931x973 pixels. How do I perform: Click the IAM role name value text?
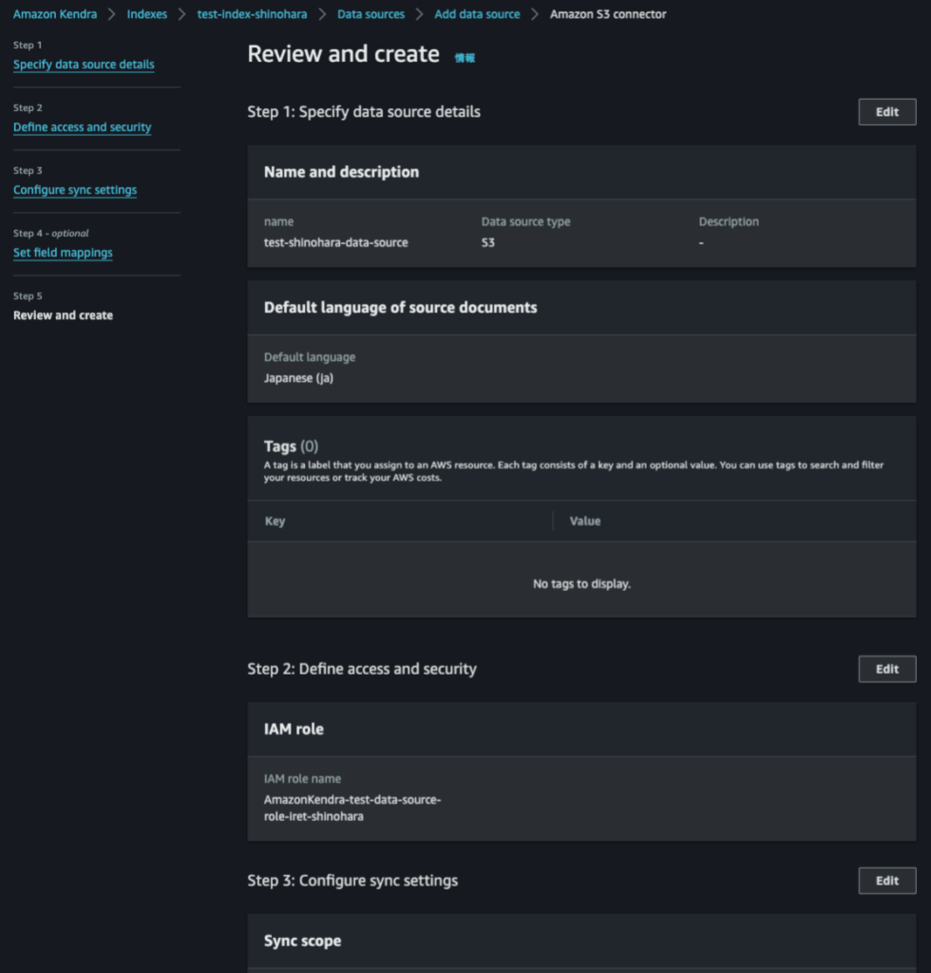[351, 808]
